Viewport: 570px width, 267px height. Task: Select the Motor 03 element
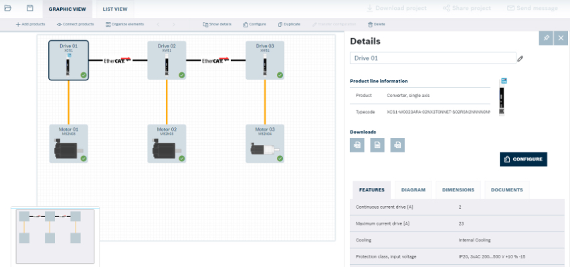(x=265, y=144)
